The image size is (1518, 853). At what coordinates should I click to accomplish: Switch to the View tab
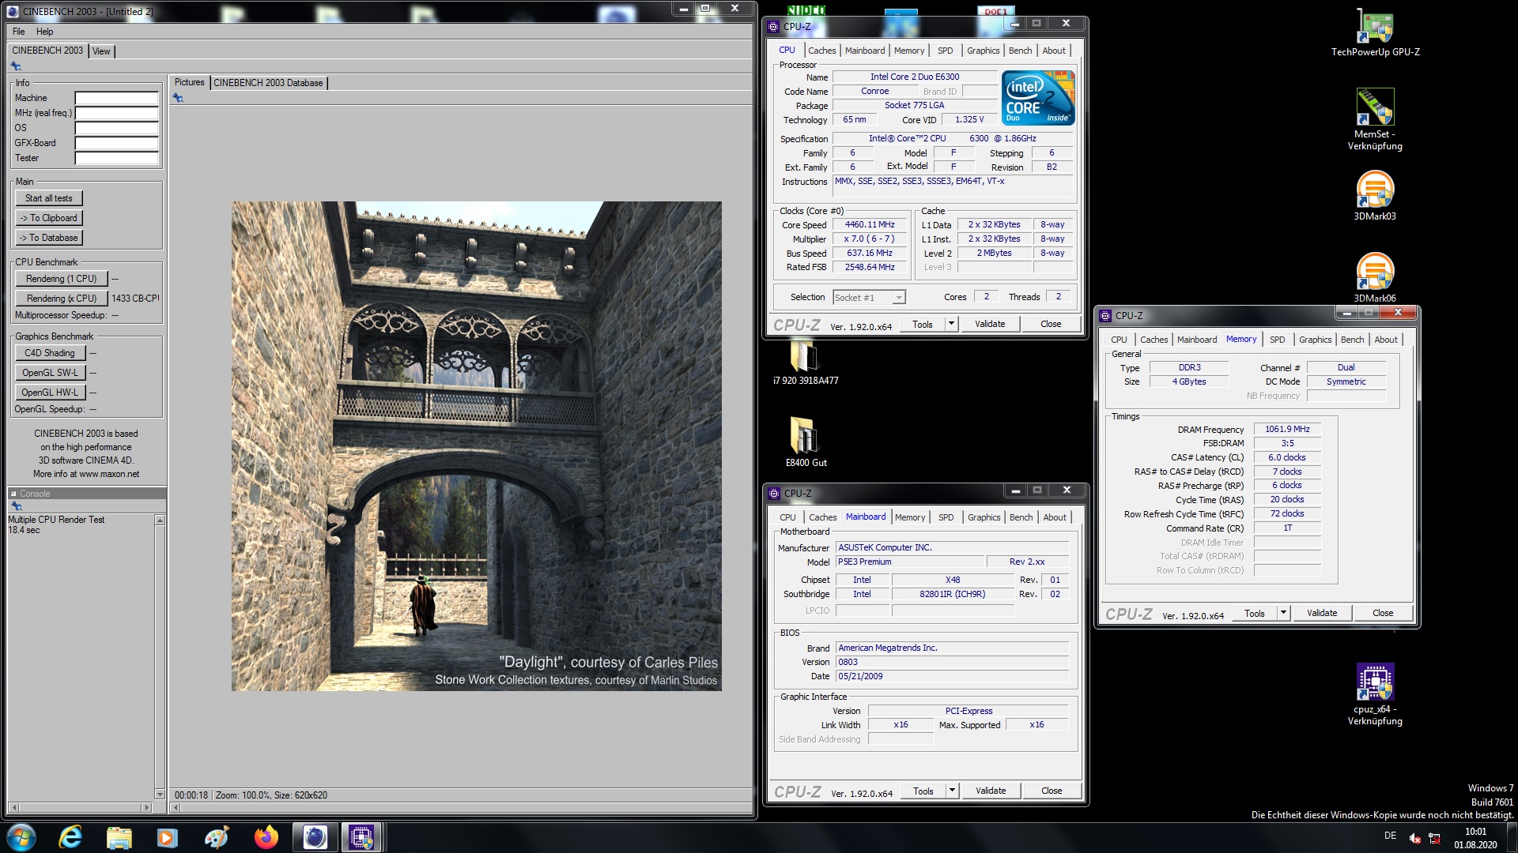pyautogui.click(x=102, y=51)
